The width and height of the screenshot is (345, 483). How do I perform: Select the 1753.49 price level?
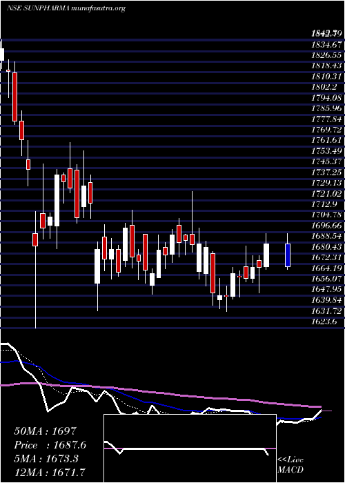[x=326, y=150]
